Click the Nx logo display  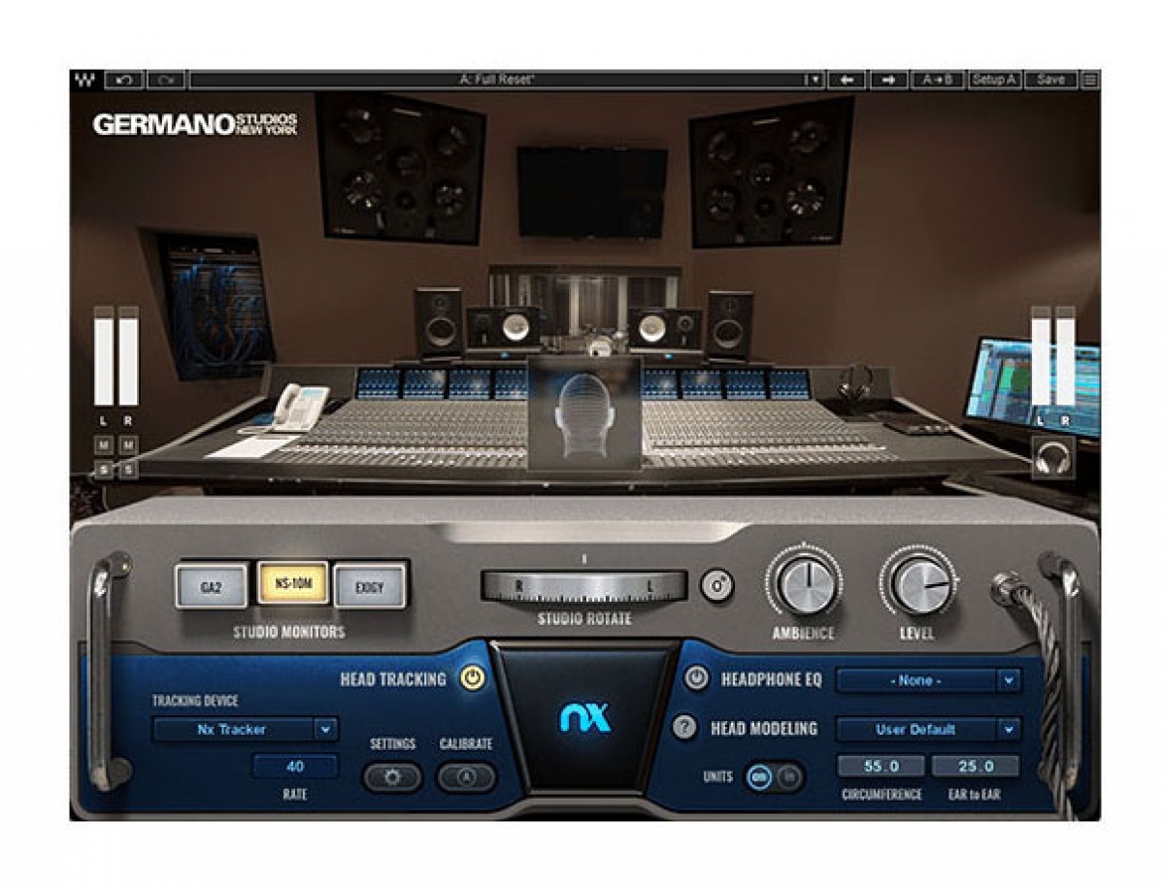click(584, 717)
